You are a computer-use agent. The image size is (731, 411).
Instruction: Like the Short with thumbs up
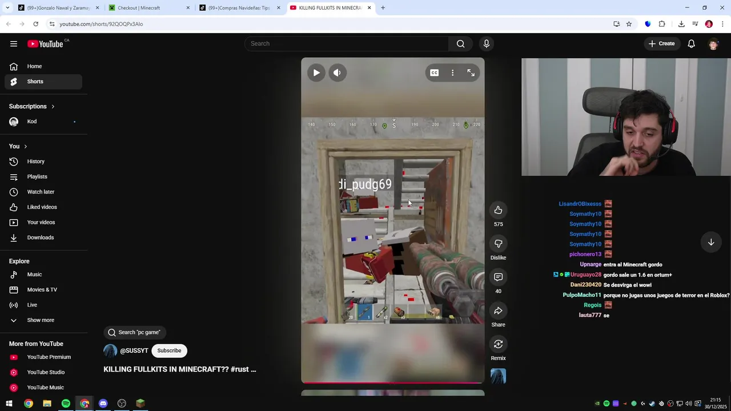498,210
